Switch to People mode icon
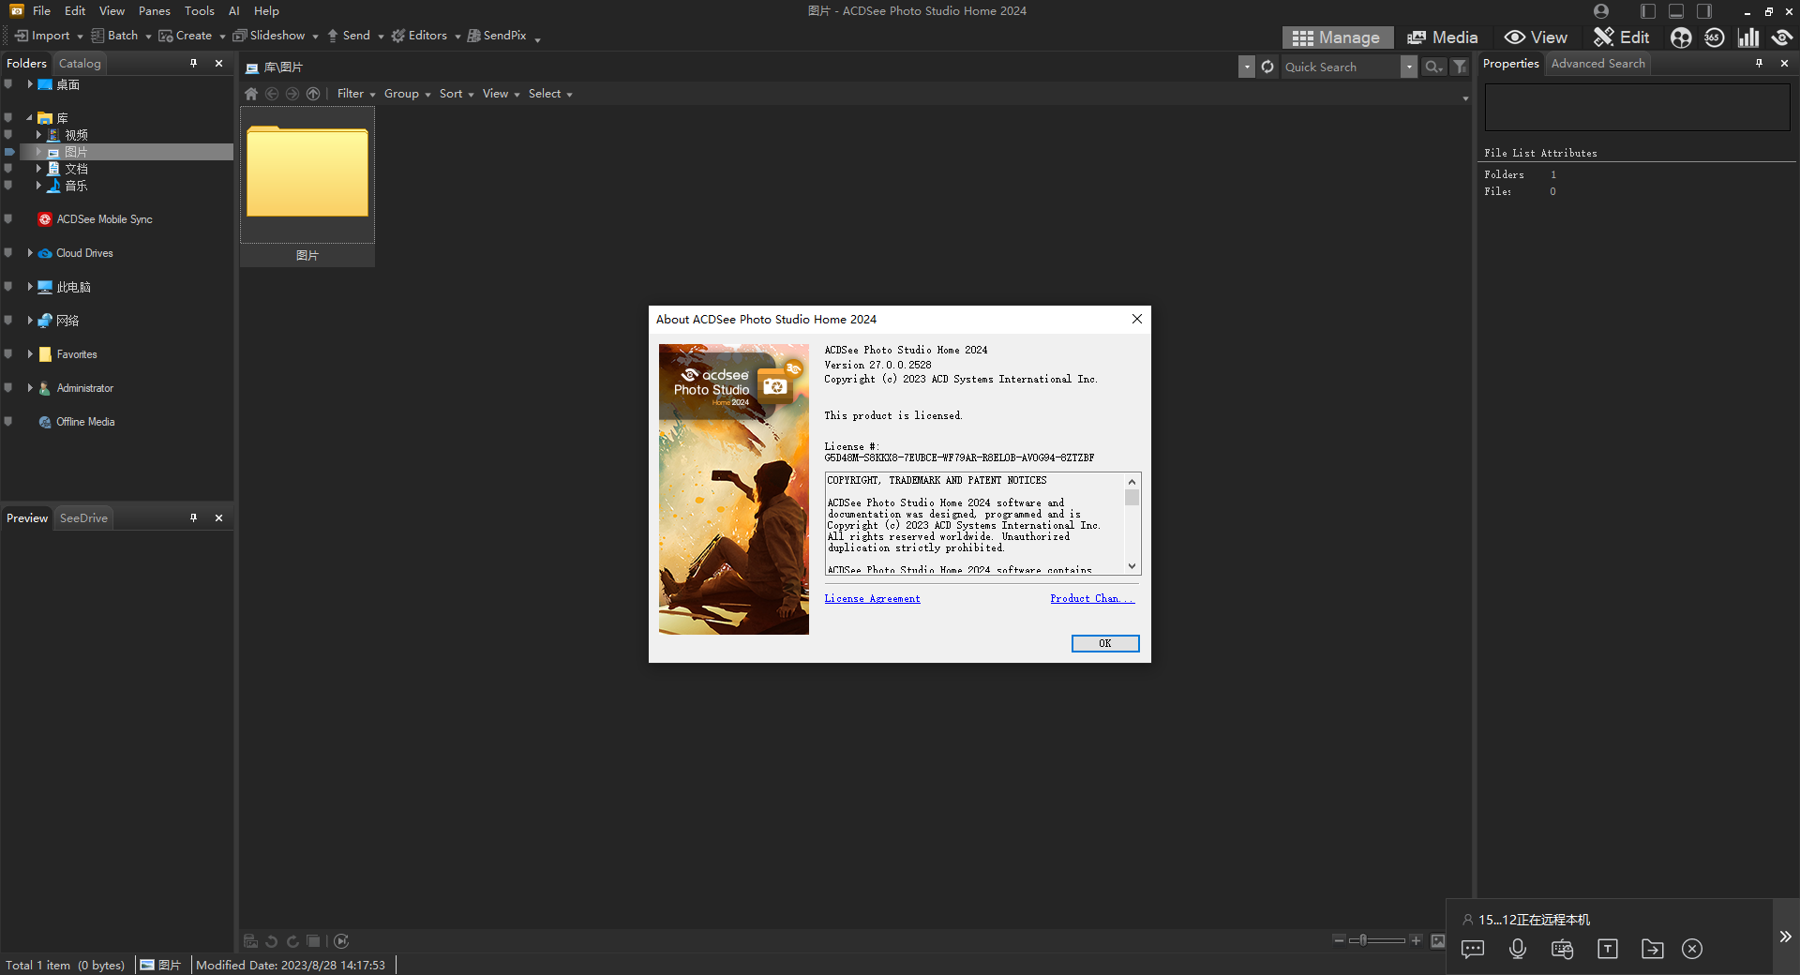The image size is (1800, 975). (x=1681, y=37)
